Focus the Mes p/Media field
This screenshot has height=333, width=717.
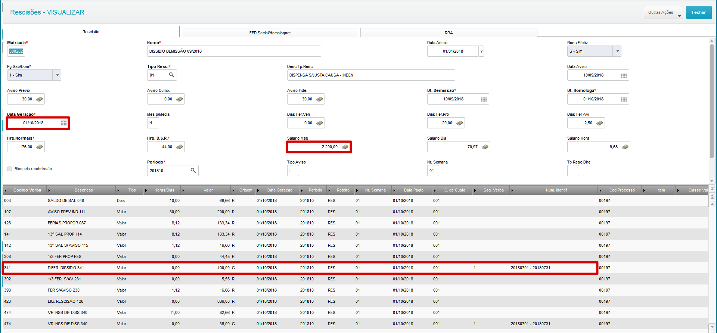click(153, 123)
